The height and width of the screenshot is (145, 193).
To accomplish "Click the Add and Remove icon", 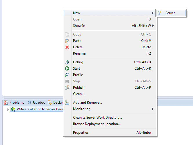I will click(x=67, y=103).
